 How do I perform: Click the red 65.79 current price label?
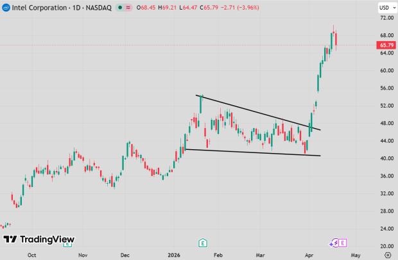click(386, 45)
